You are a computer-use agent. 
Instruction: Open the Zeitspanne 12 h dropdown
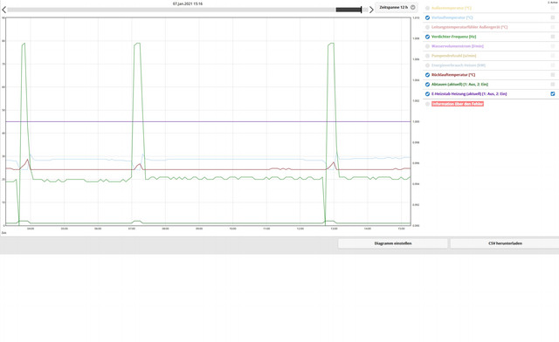pos(396,8)
